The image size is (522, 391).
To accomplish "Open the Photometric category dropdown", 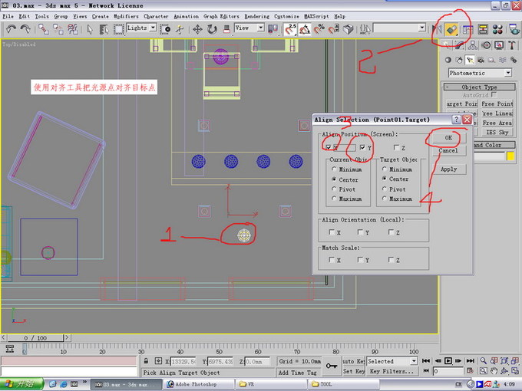I will [507, 73].
